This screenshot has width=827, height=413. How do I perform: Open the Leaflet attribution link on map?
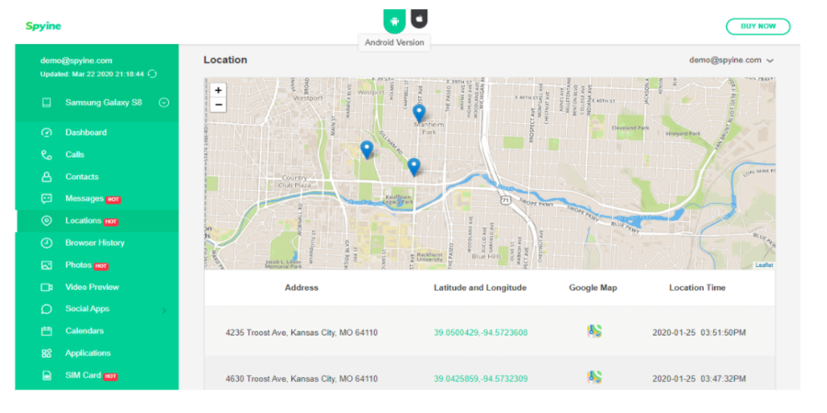(x=764, y=265)
